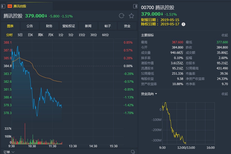The image size is (231, 154).
Task: Add 腾讯控股 to favorites with star icon
Action: (131, 16)
